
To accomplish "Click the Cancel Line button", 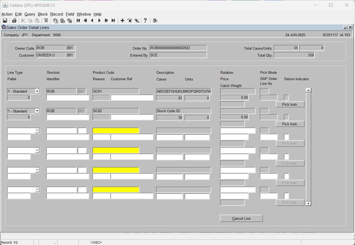I will pos(241,218).
